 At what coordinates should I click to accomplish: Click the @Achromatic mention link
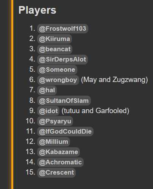click(x=60, y=162)
